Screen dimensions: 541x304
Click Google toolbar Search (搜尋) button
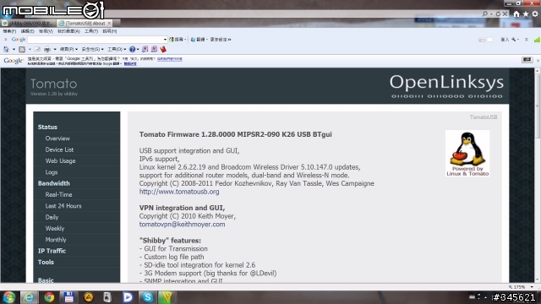click(177, 40)
